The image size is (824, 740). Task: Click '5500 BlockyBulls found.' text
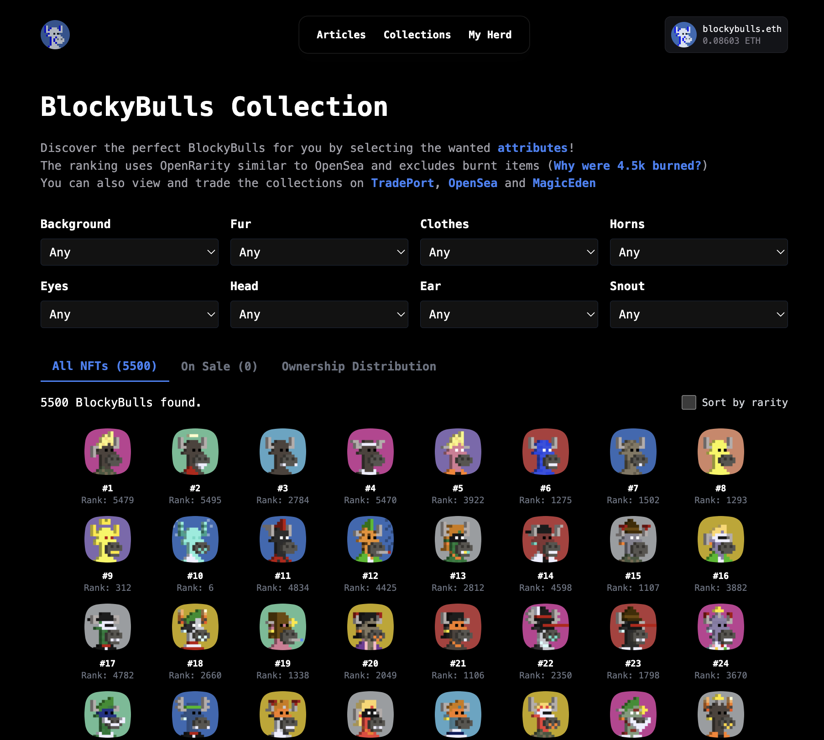point(121,402)
